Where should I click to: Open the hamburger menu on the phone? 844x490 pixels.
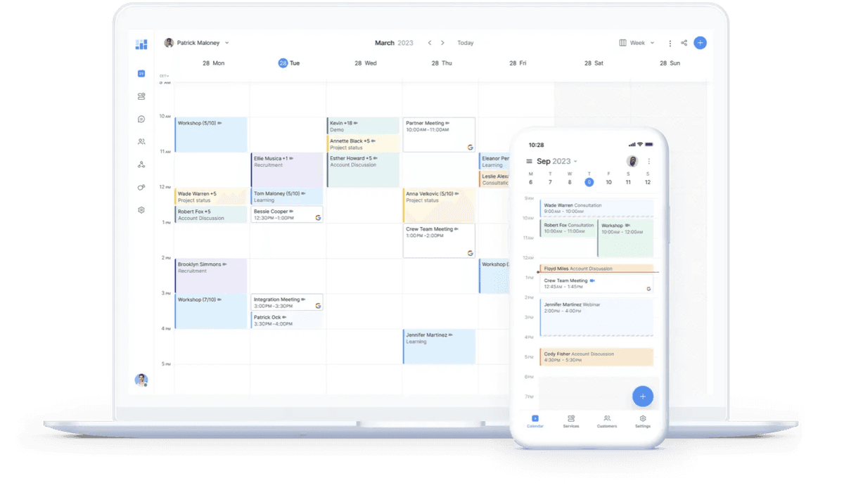tap(530, 161)
